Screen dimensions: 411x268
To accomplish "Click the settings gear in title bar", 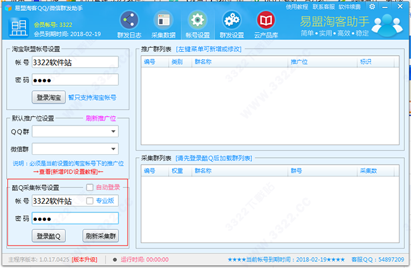I will [x=372, y=7].
